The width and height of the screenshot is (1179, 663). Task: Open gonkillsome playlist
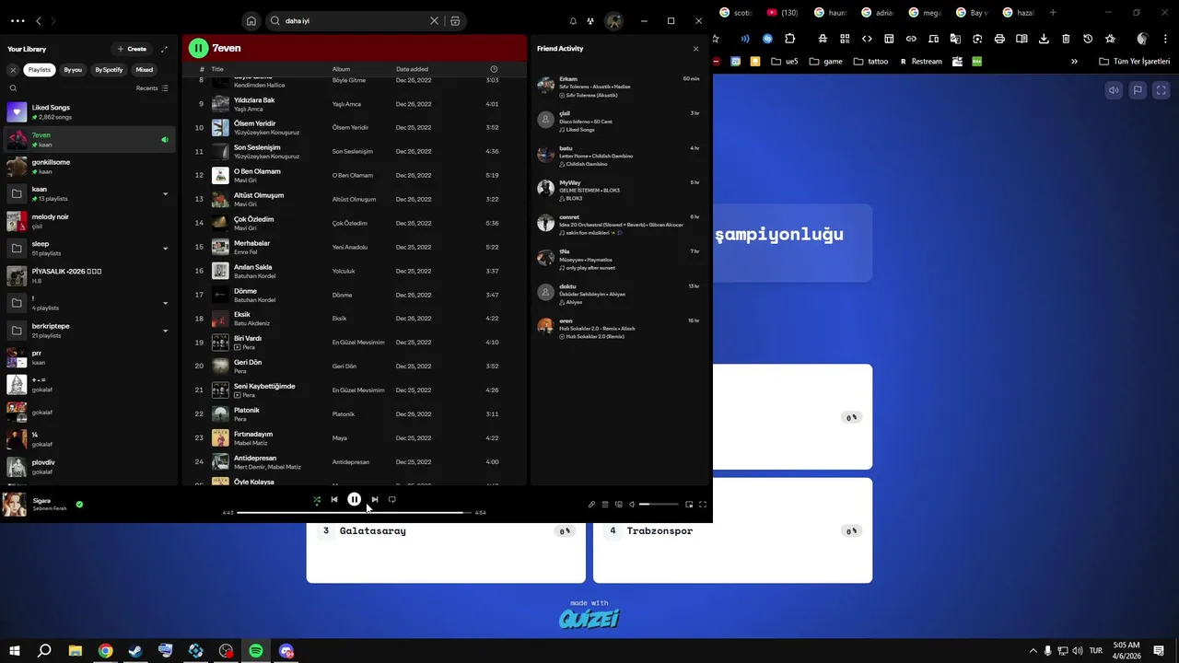click(88, 167)
